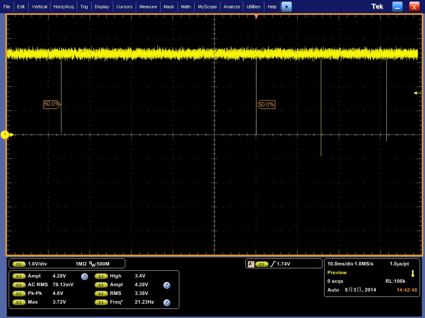Click the RL:100k record length readout

[x=396, y=281]
